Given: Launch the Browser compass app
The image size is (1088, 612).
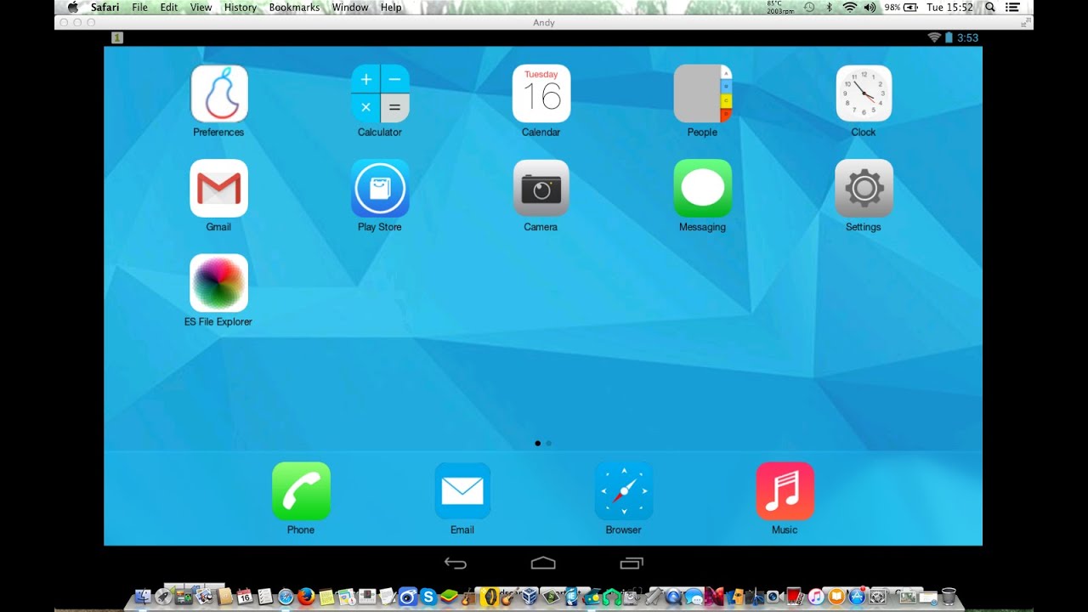Looking at the screenshot, I should pos(623,490).
